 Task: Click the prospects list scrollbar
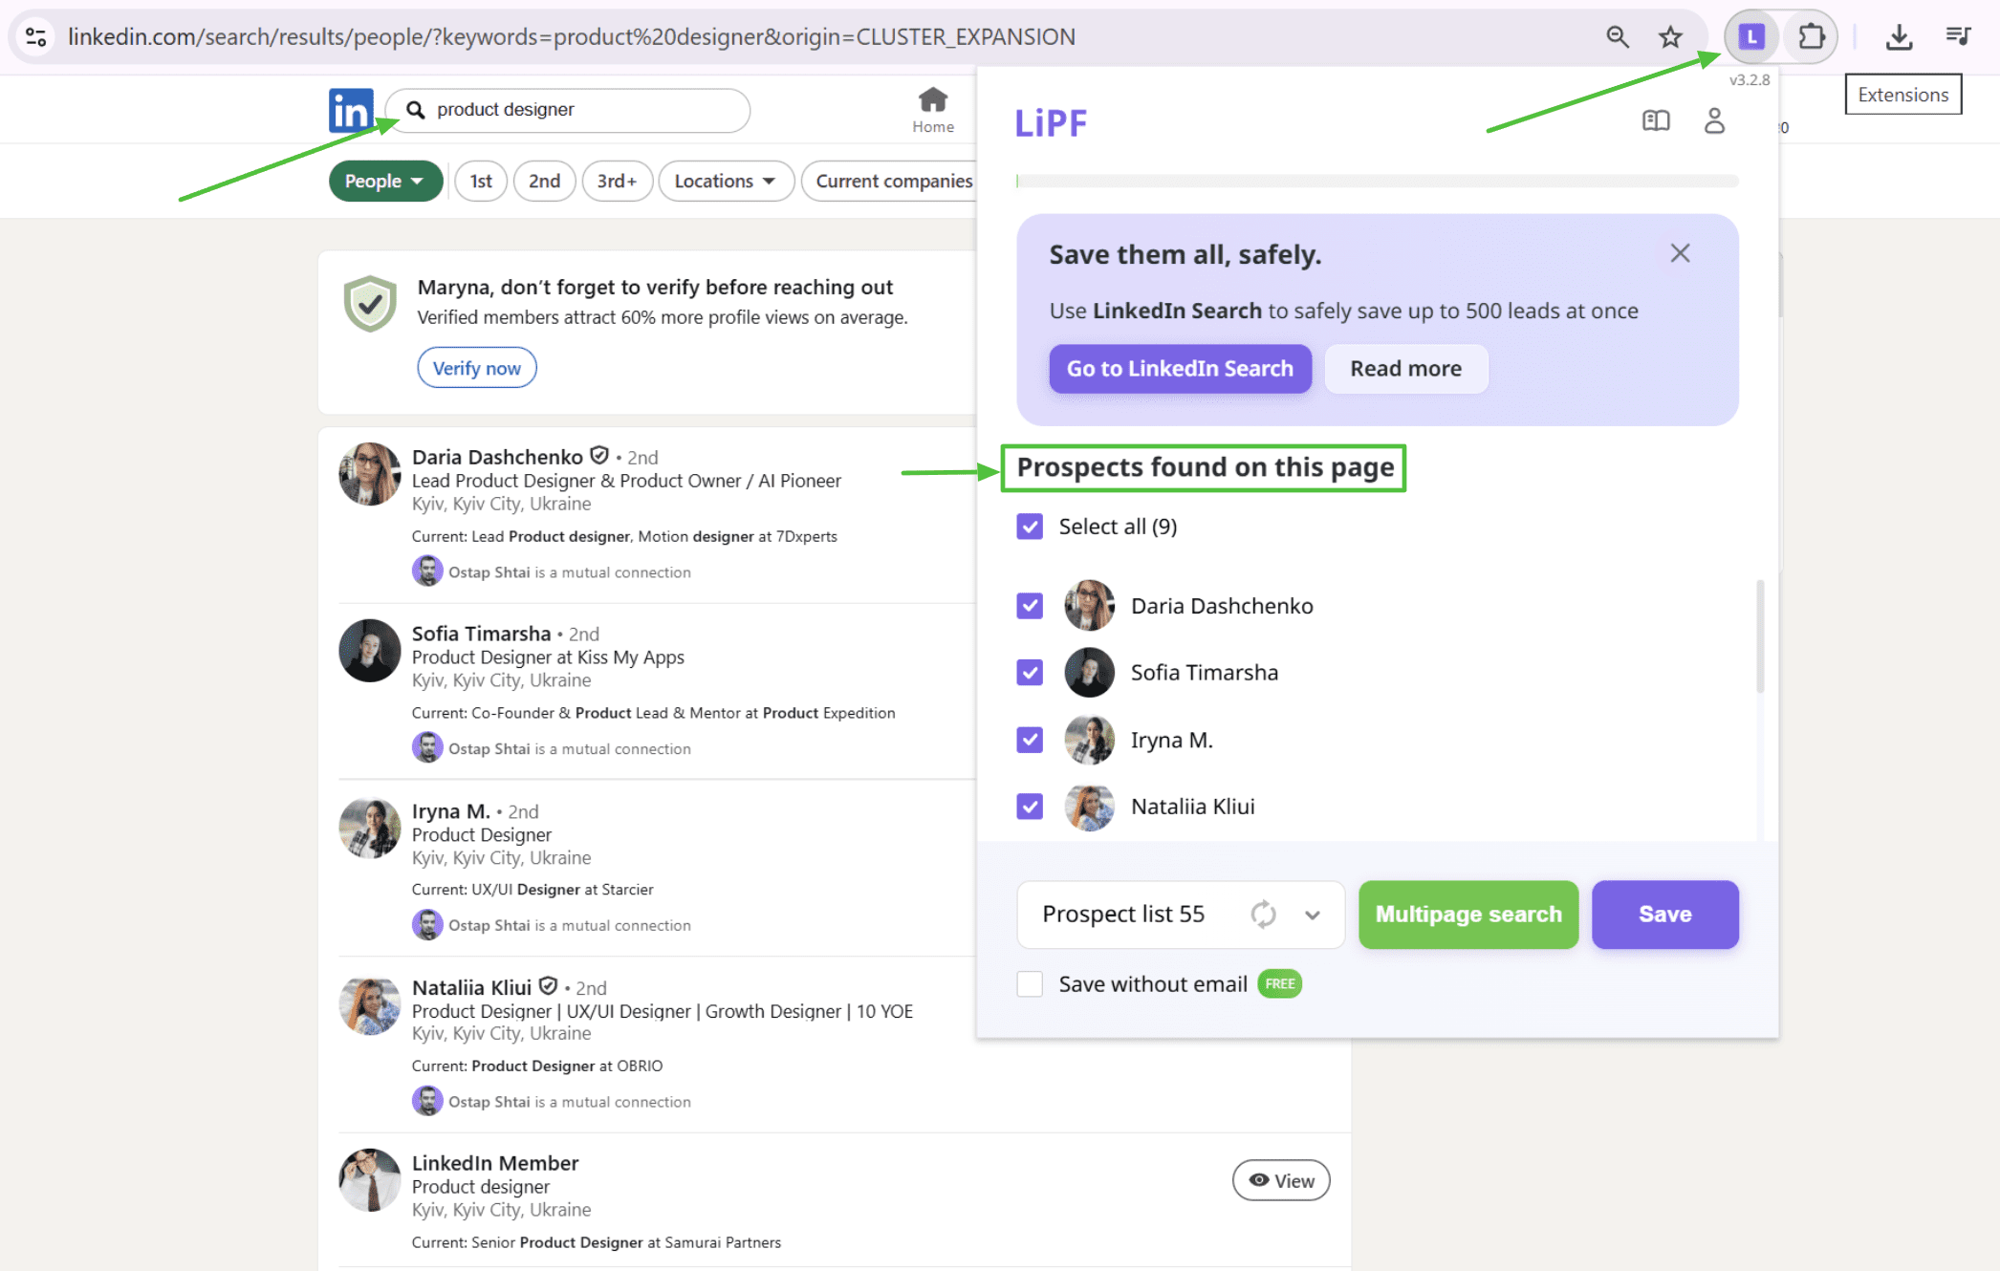pyautogui.click(x=1760, y=635)
